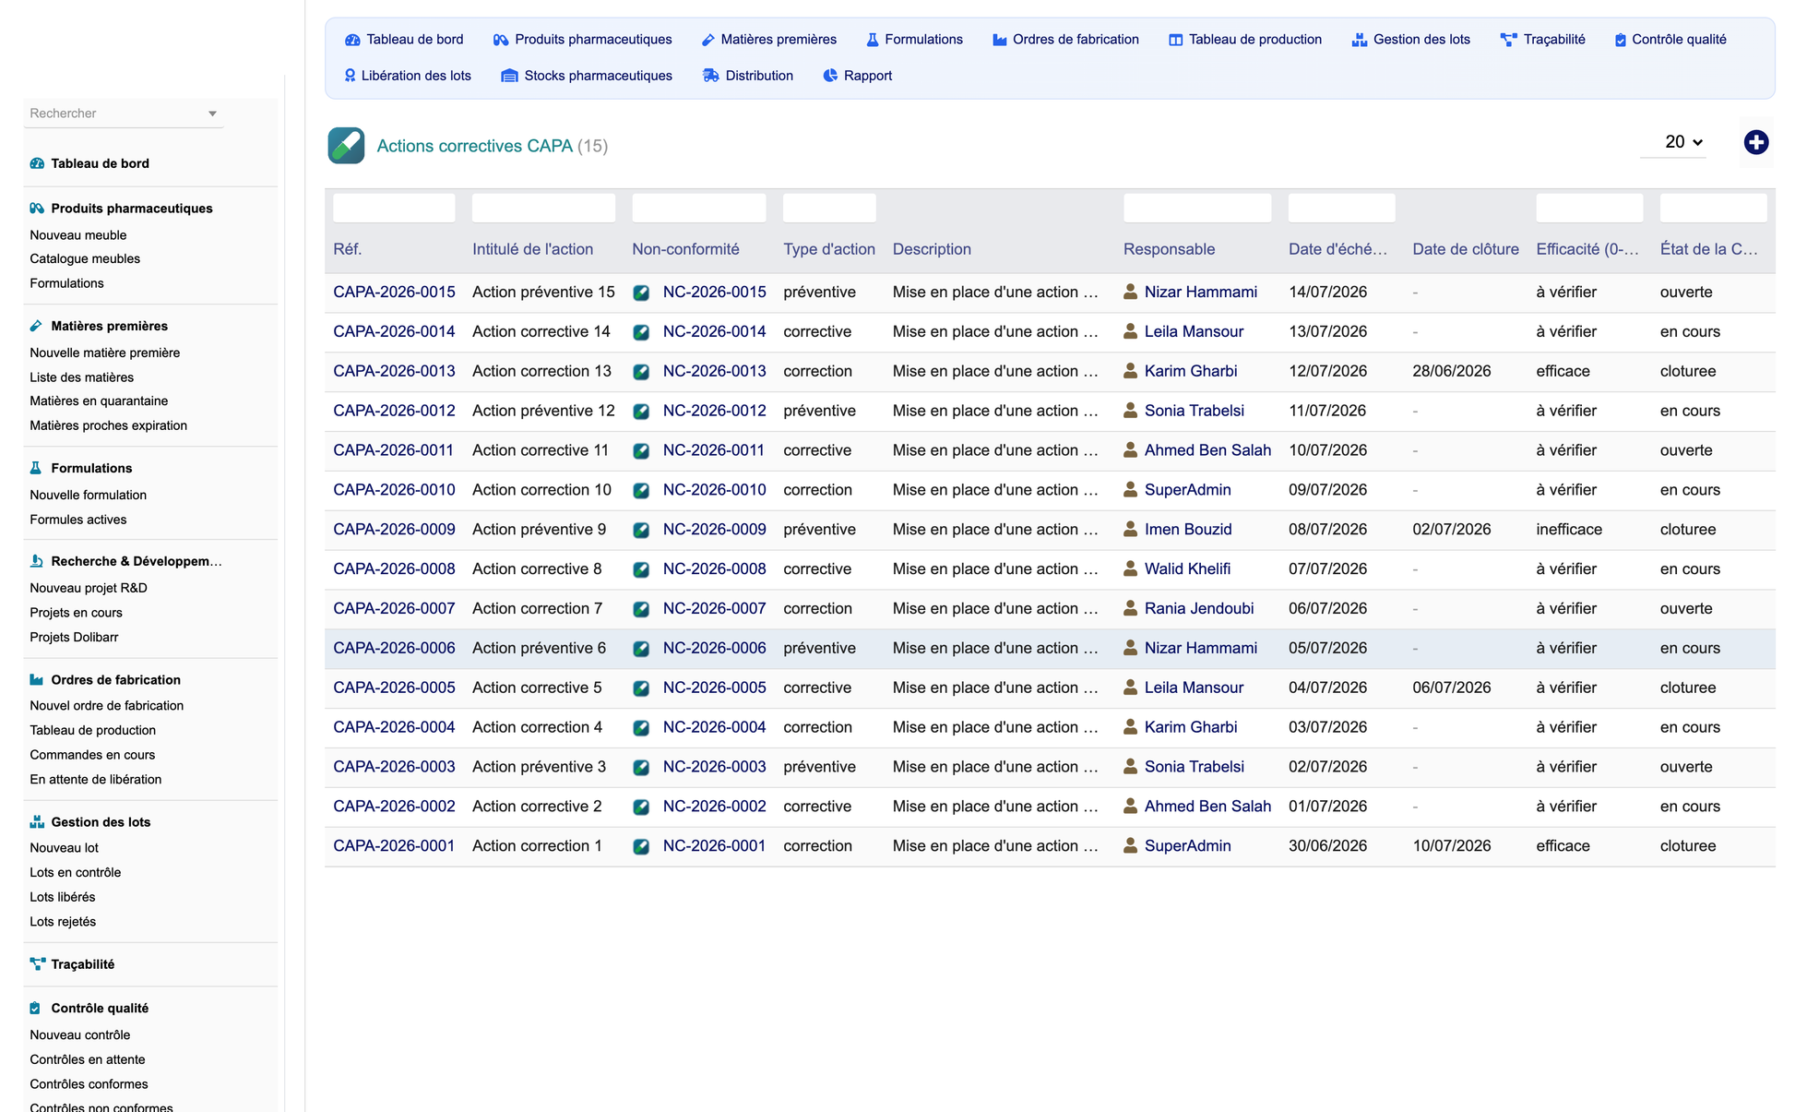Screen dimensions: 1795x1112
Task: Click the Matières premières icon in sidebar
Action: (x=36, y=326)
